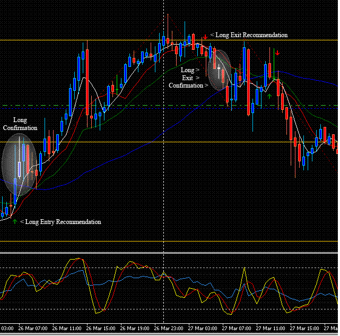Click the "26 Mar 07:00" time axis label
Viewport: 340px width, 336px height.
tap(33, 329)
